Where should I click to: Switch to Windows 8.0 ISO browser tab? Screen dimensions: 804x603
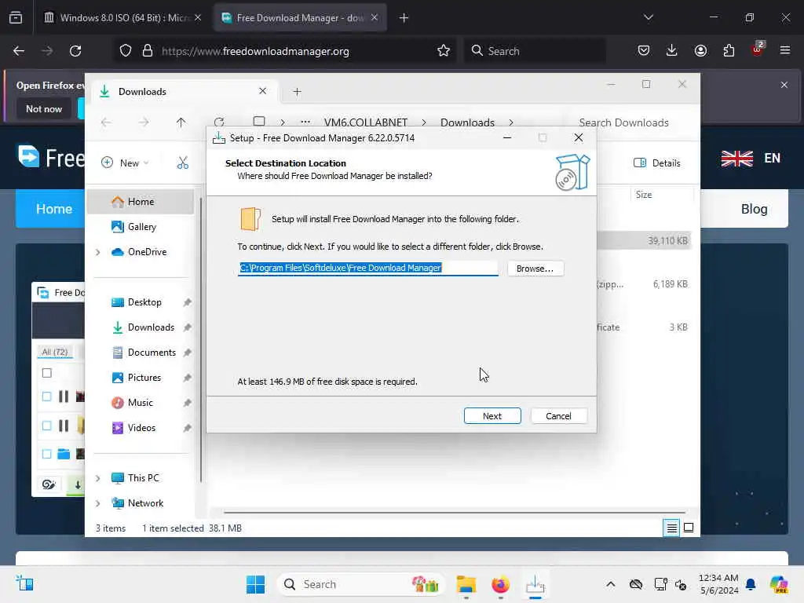pyautogui.click(x=123, y=18)
